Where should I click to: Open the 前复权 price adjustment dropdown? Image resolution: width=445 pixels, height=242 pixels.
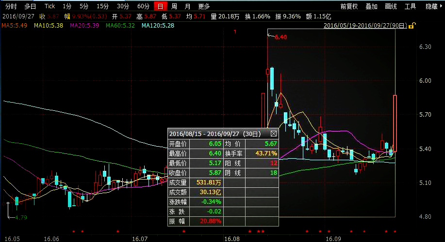[x=349, y=6]
